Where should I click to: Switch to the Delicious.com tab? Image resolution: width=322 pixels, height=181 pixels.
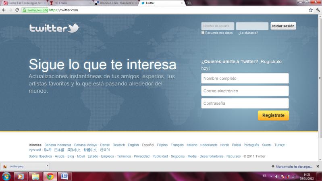point(116,3)
